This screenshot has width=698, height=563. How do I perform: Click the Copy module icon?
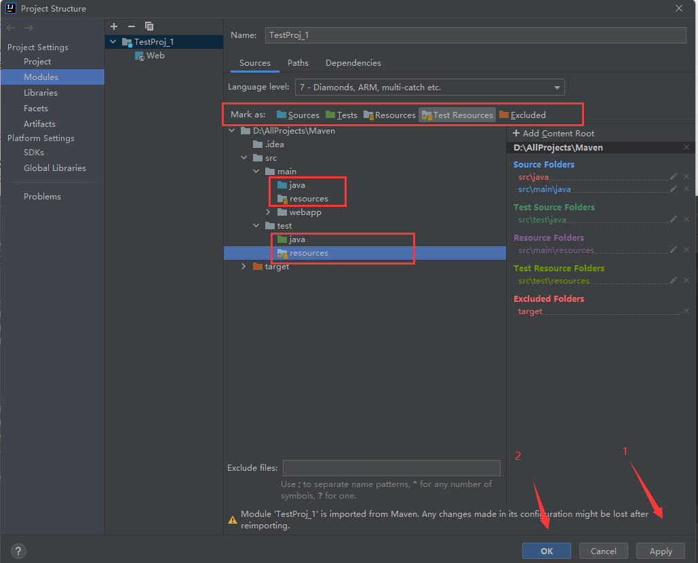coord(149,26)
